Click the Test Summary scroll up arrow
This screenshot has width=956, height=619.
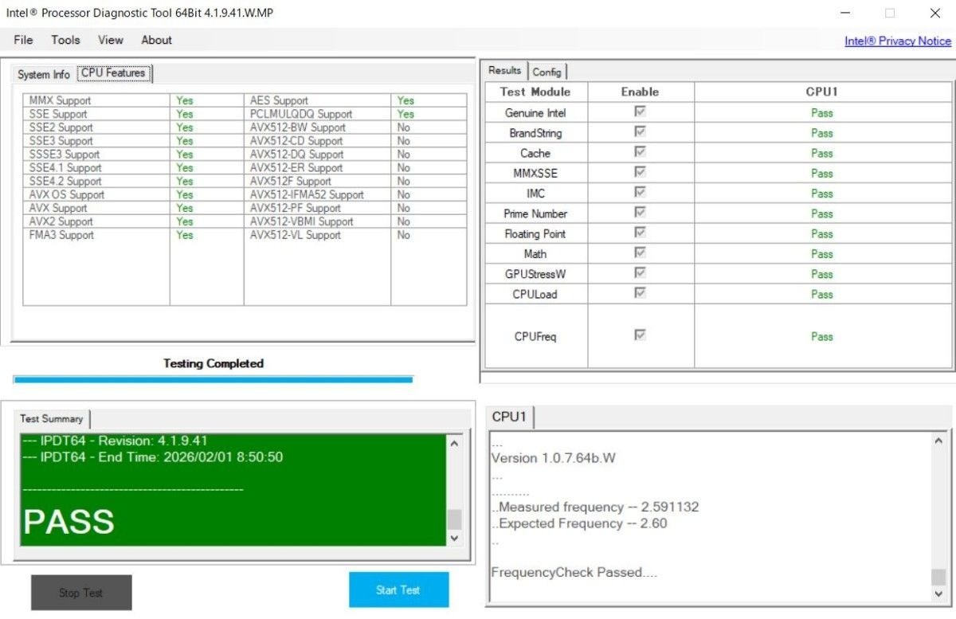(x=454, y=444)
